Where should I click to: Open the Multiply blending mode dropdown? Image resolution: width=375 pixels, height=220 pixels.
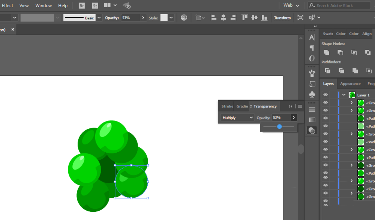coord(237,117)
